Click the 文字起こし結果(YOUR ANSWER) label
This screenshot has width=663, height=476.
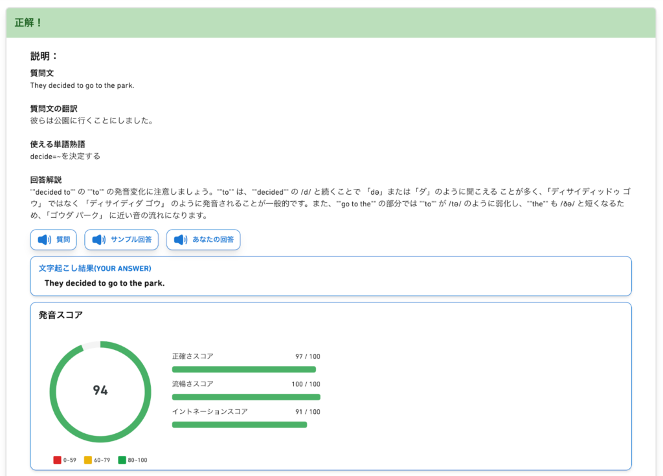pos(95,268)
